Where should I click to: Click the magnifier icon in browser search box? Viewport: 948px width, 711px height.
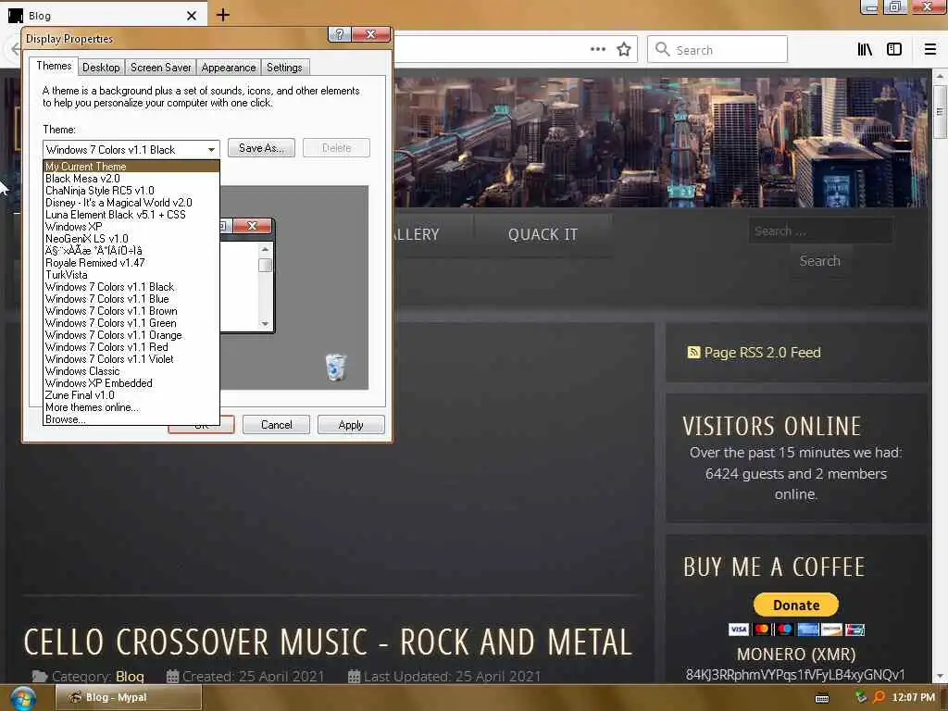point(662,49)
